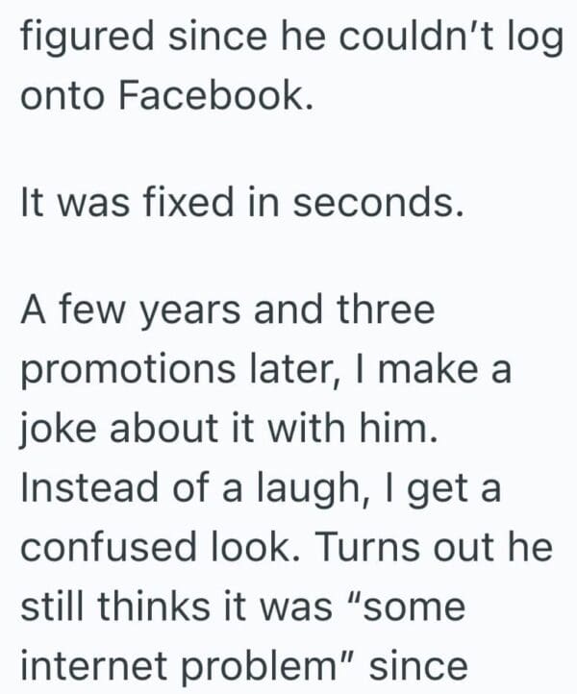Click the word "thinks"
Viewport: 577px width, 694px height.
point(153,606)
